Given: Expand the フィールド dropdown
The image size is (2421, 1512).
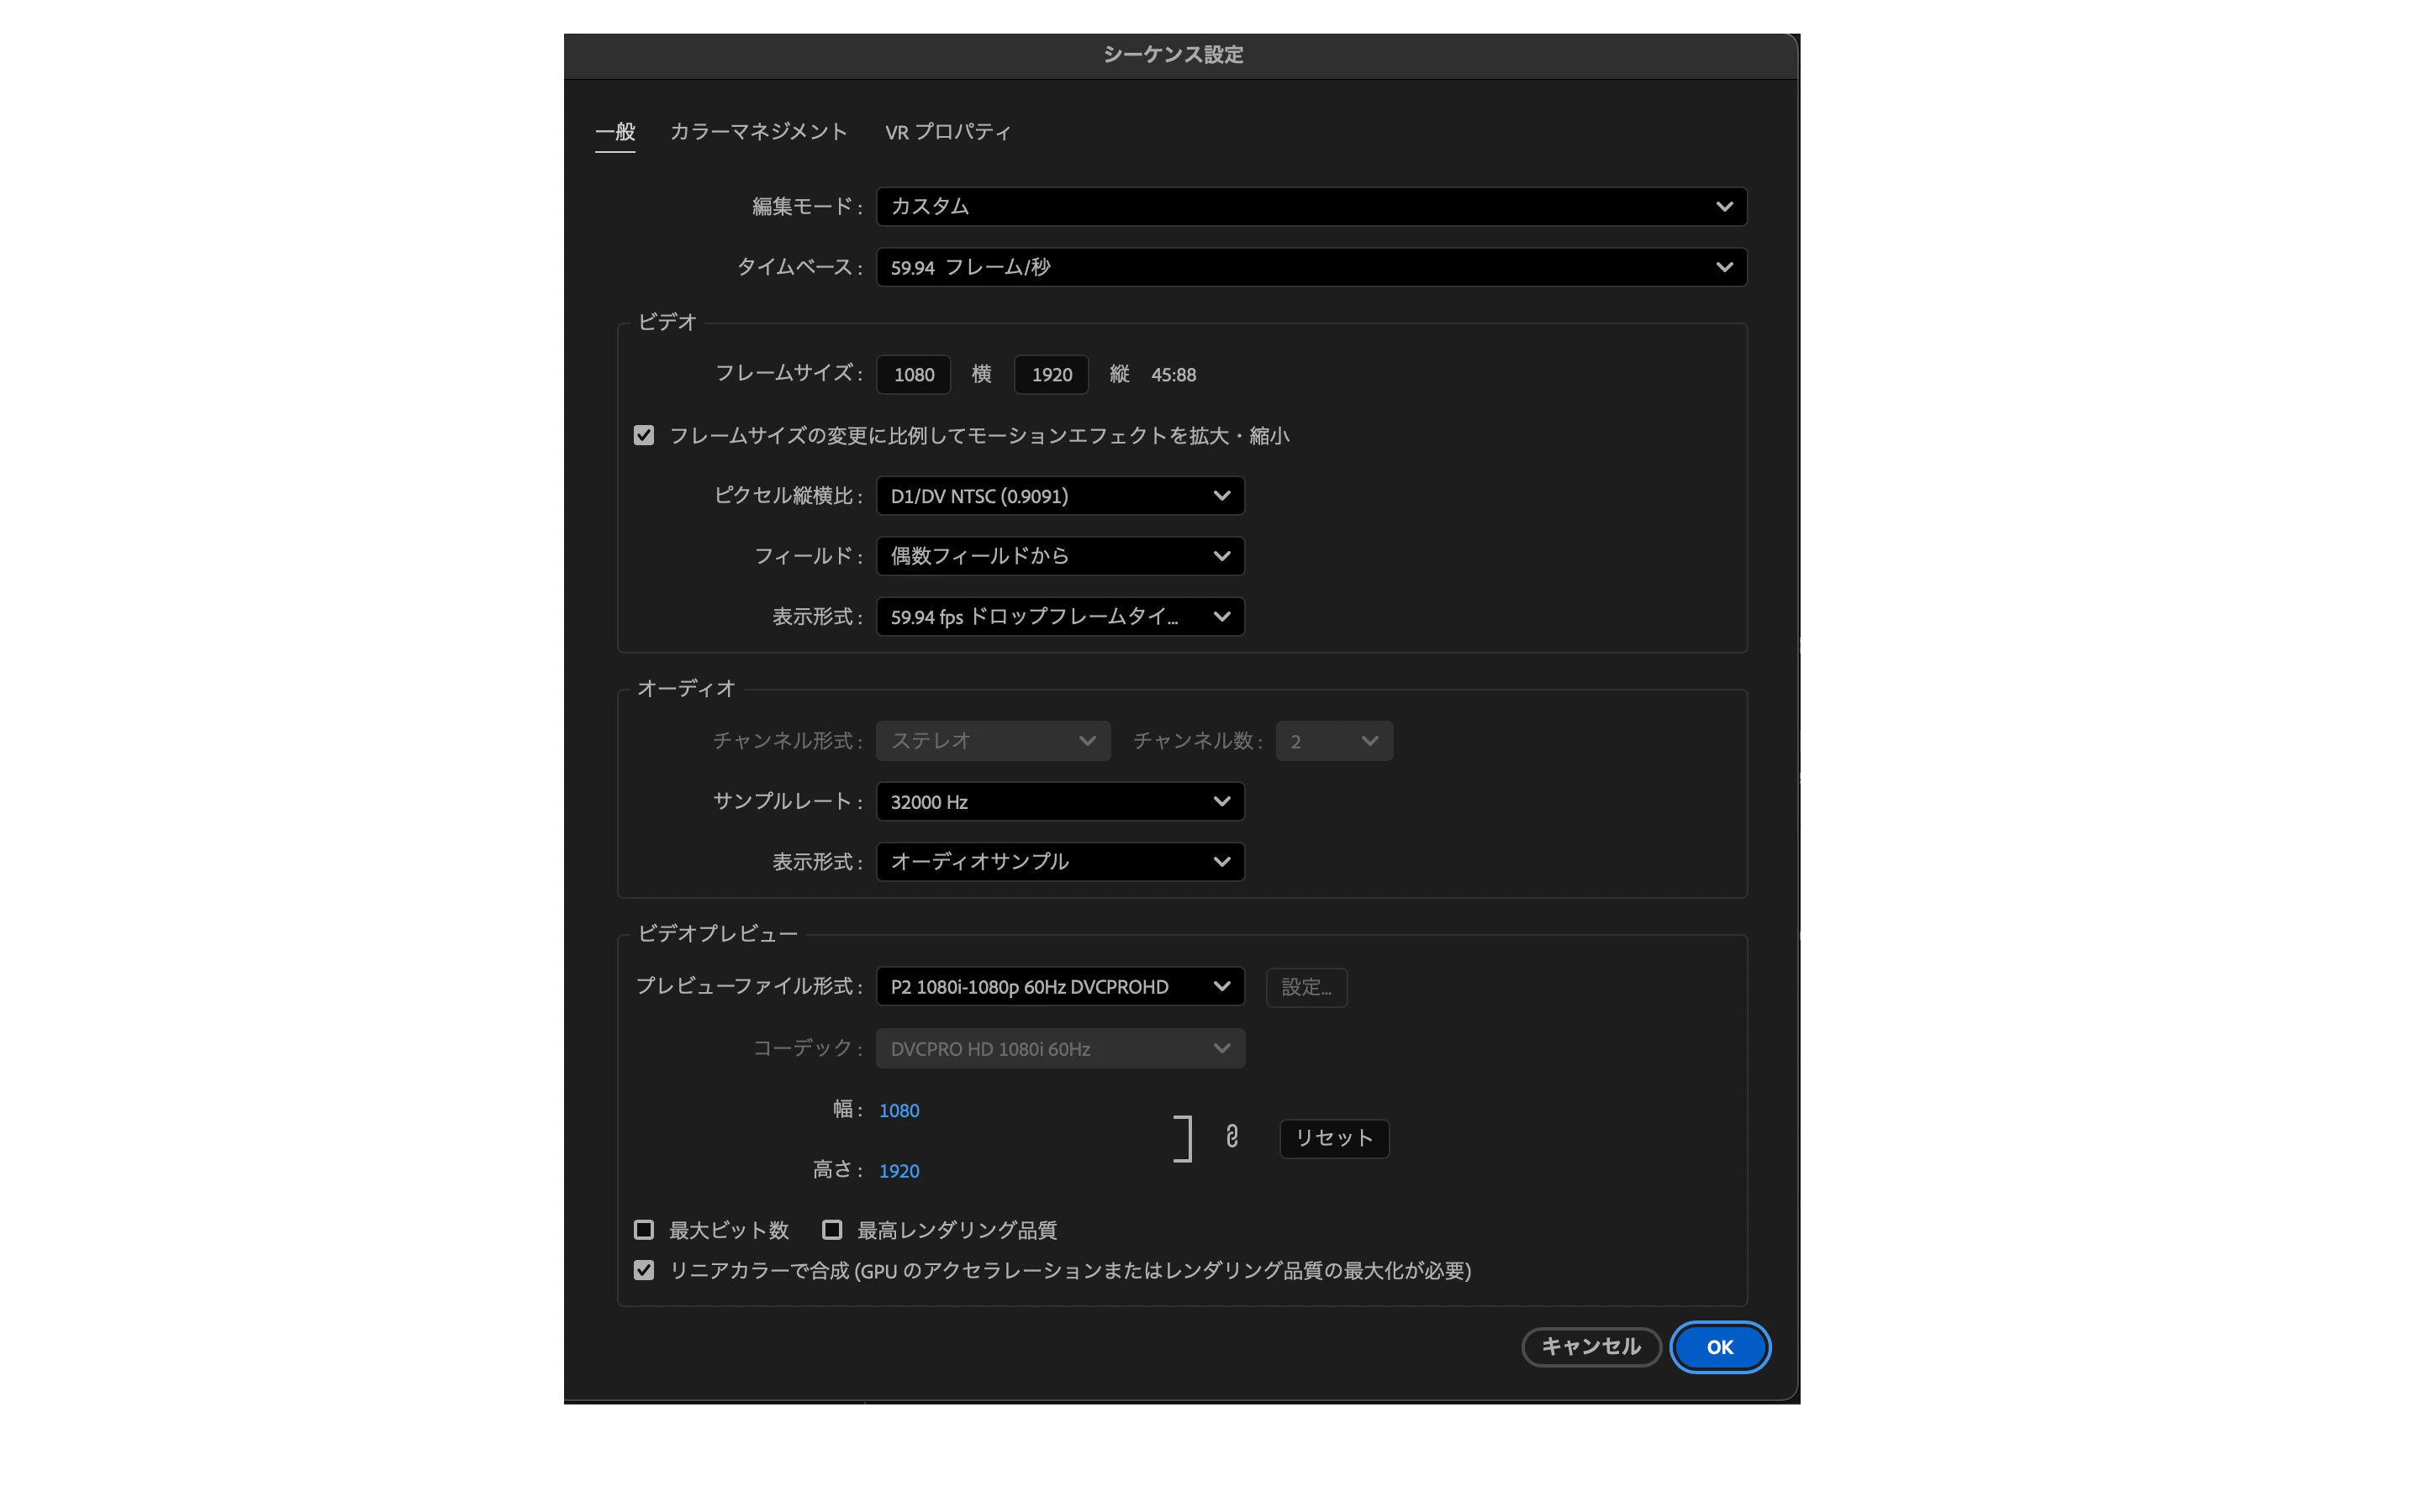Looking at the screenshot, I should pyautogui.click(x=1059, y=556).
